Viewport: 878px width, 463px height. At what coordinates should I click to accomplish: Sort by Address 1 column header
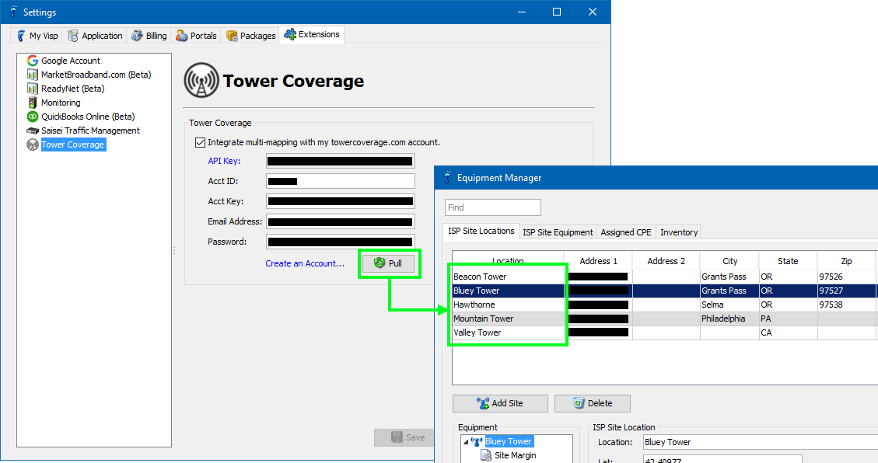click(598, 261)
